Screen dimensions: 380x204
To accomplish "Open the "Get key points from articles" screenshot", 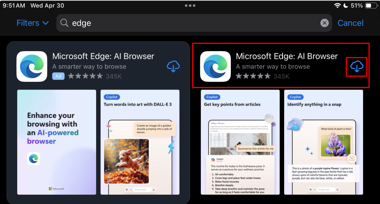I will (x=240, y=142).
